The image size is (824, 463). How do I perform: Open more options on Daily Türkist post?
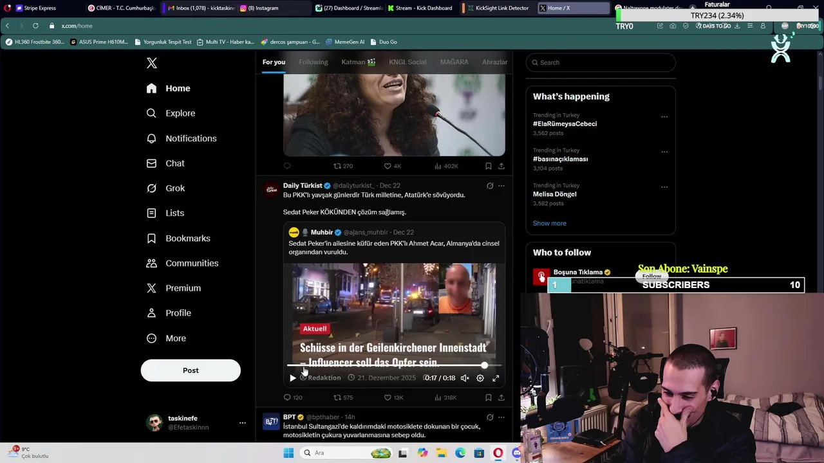(x=501, y=186)
